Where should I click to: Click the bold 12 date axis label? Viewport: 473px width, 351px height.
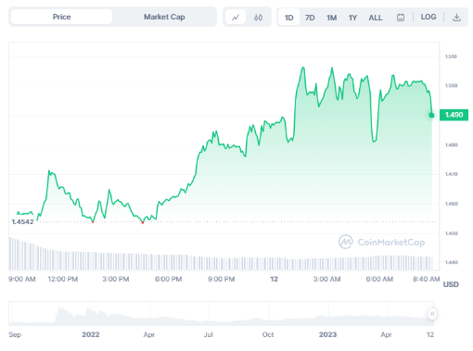pos(274,279)
